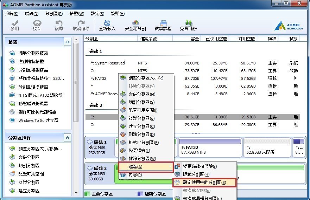Select 轉換成邏輯分割區 in the submenu
This screenshot has width=310, height=200.
[x=205, y=198]
